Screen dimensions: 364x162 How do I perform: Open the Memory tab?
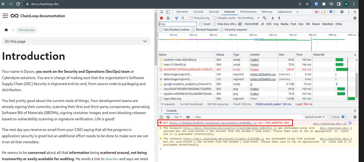(x=267, y=12)
